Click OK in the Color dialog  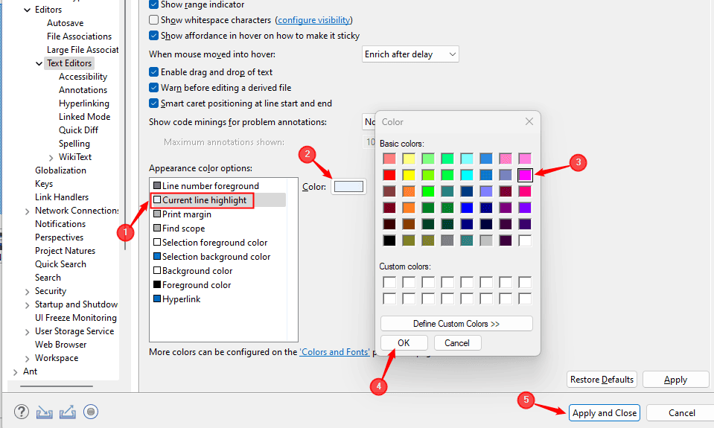pos(404,343)
